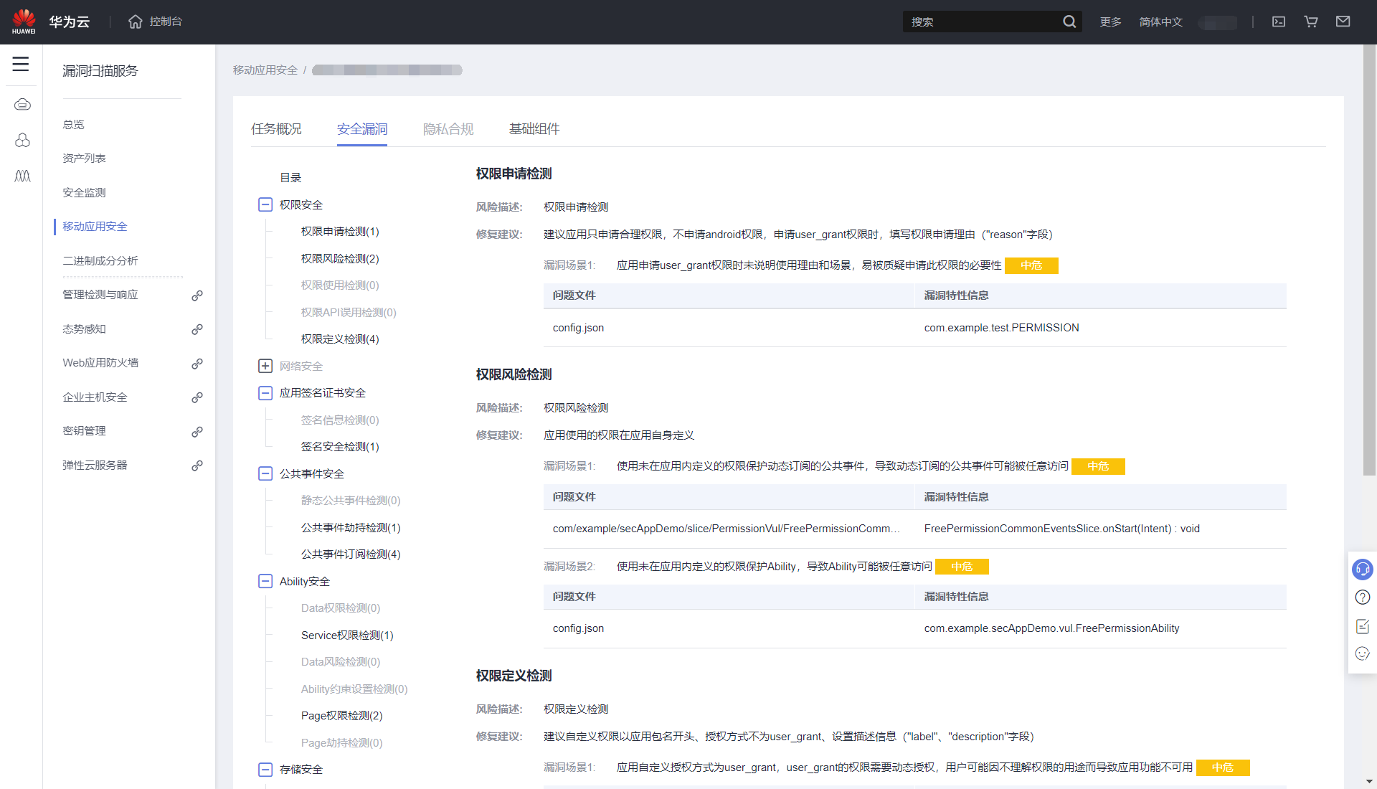Click the help question mark icon
The width and height of the screenshot is (1377, 789).
click(1362, 597)
